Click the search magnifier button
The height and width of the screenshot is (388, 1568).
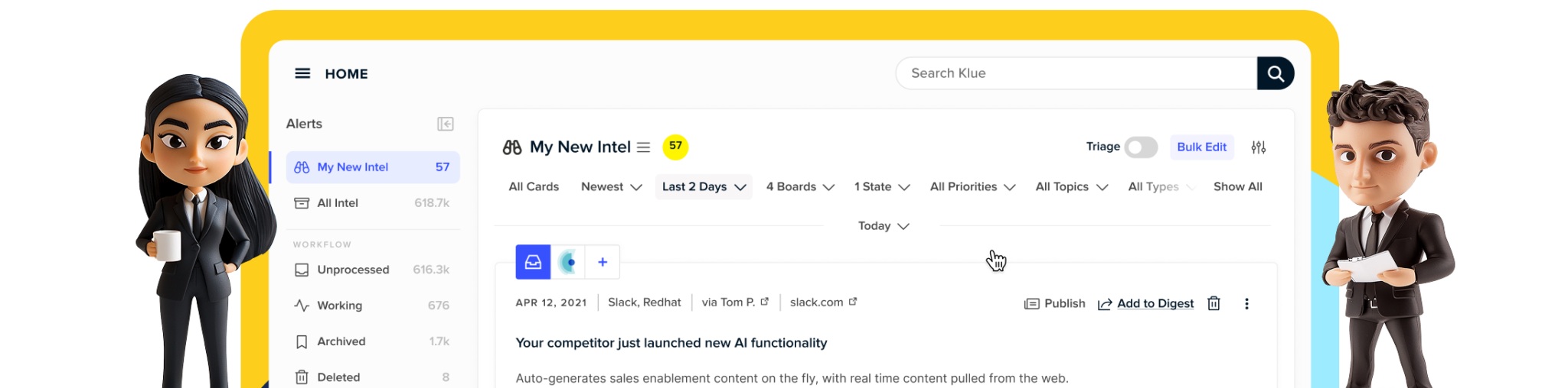(1275, 73)
